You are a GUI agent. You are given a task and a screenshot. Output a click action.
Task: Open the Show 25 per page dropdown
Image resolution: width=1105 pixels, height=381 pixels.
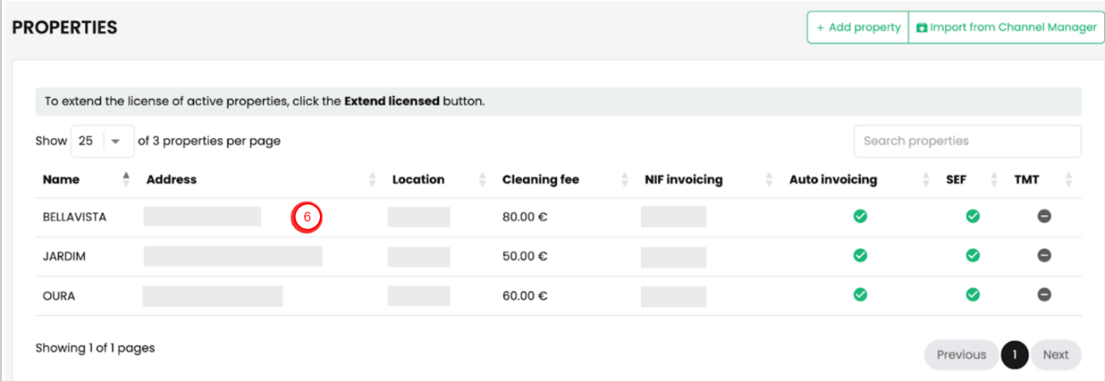coord(101,141)
